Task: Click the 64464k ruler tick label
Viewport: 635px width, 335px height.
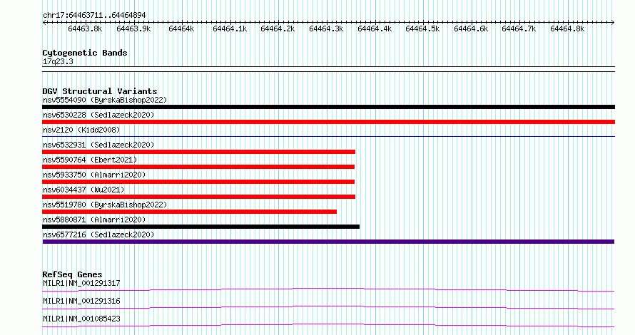Action: coord(181,29)
